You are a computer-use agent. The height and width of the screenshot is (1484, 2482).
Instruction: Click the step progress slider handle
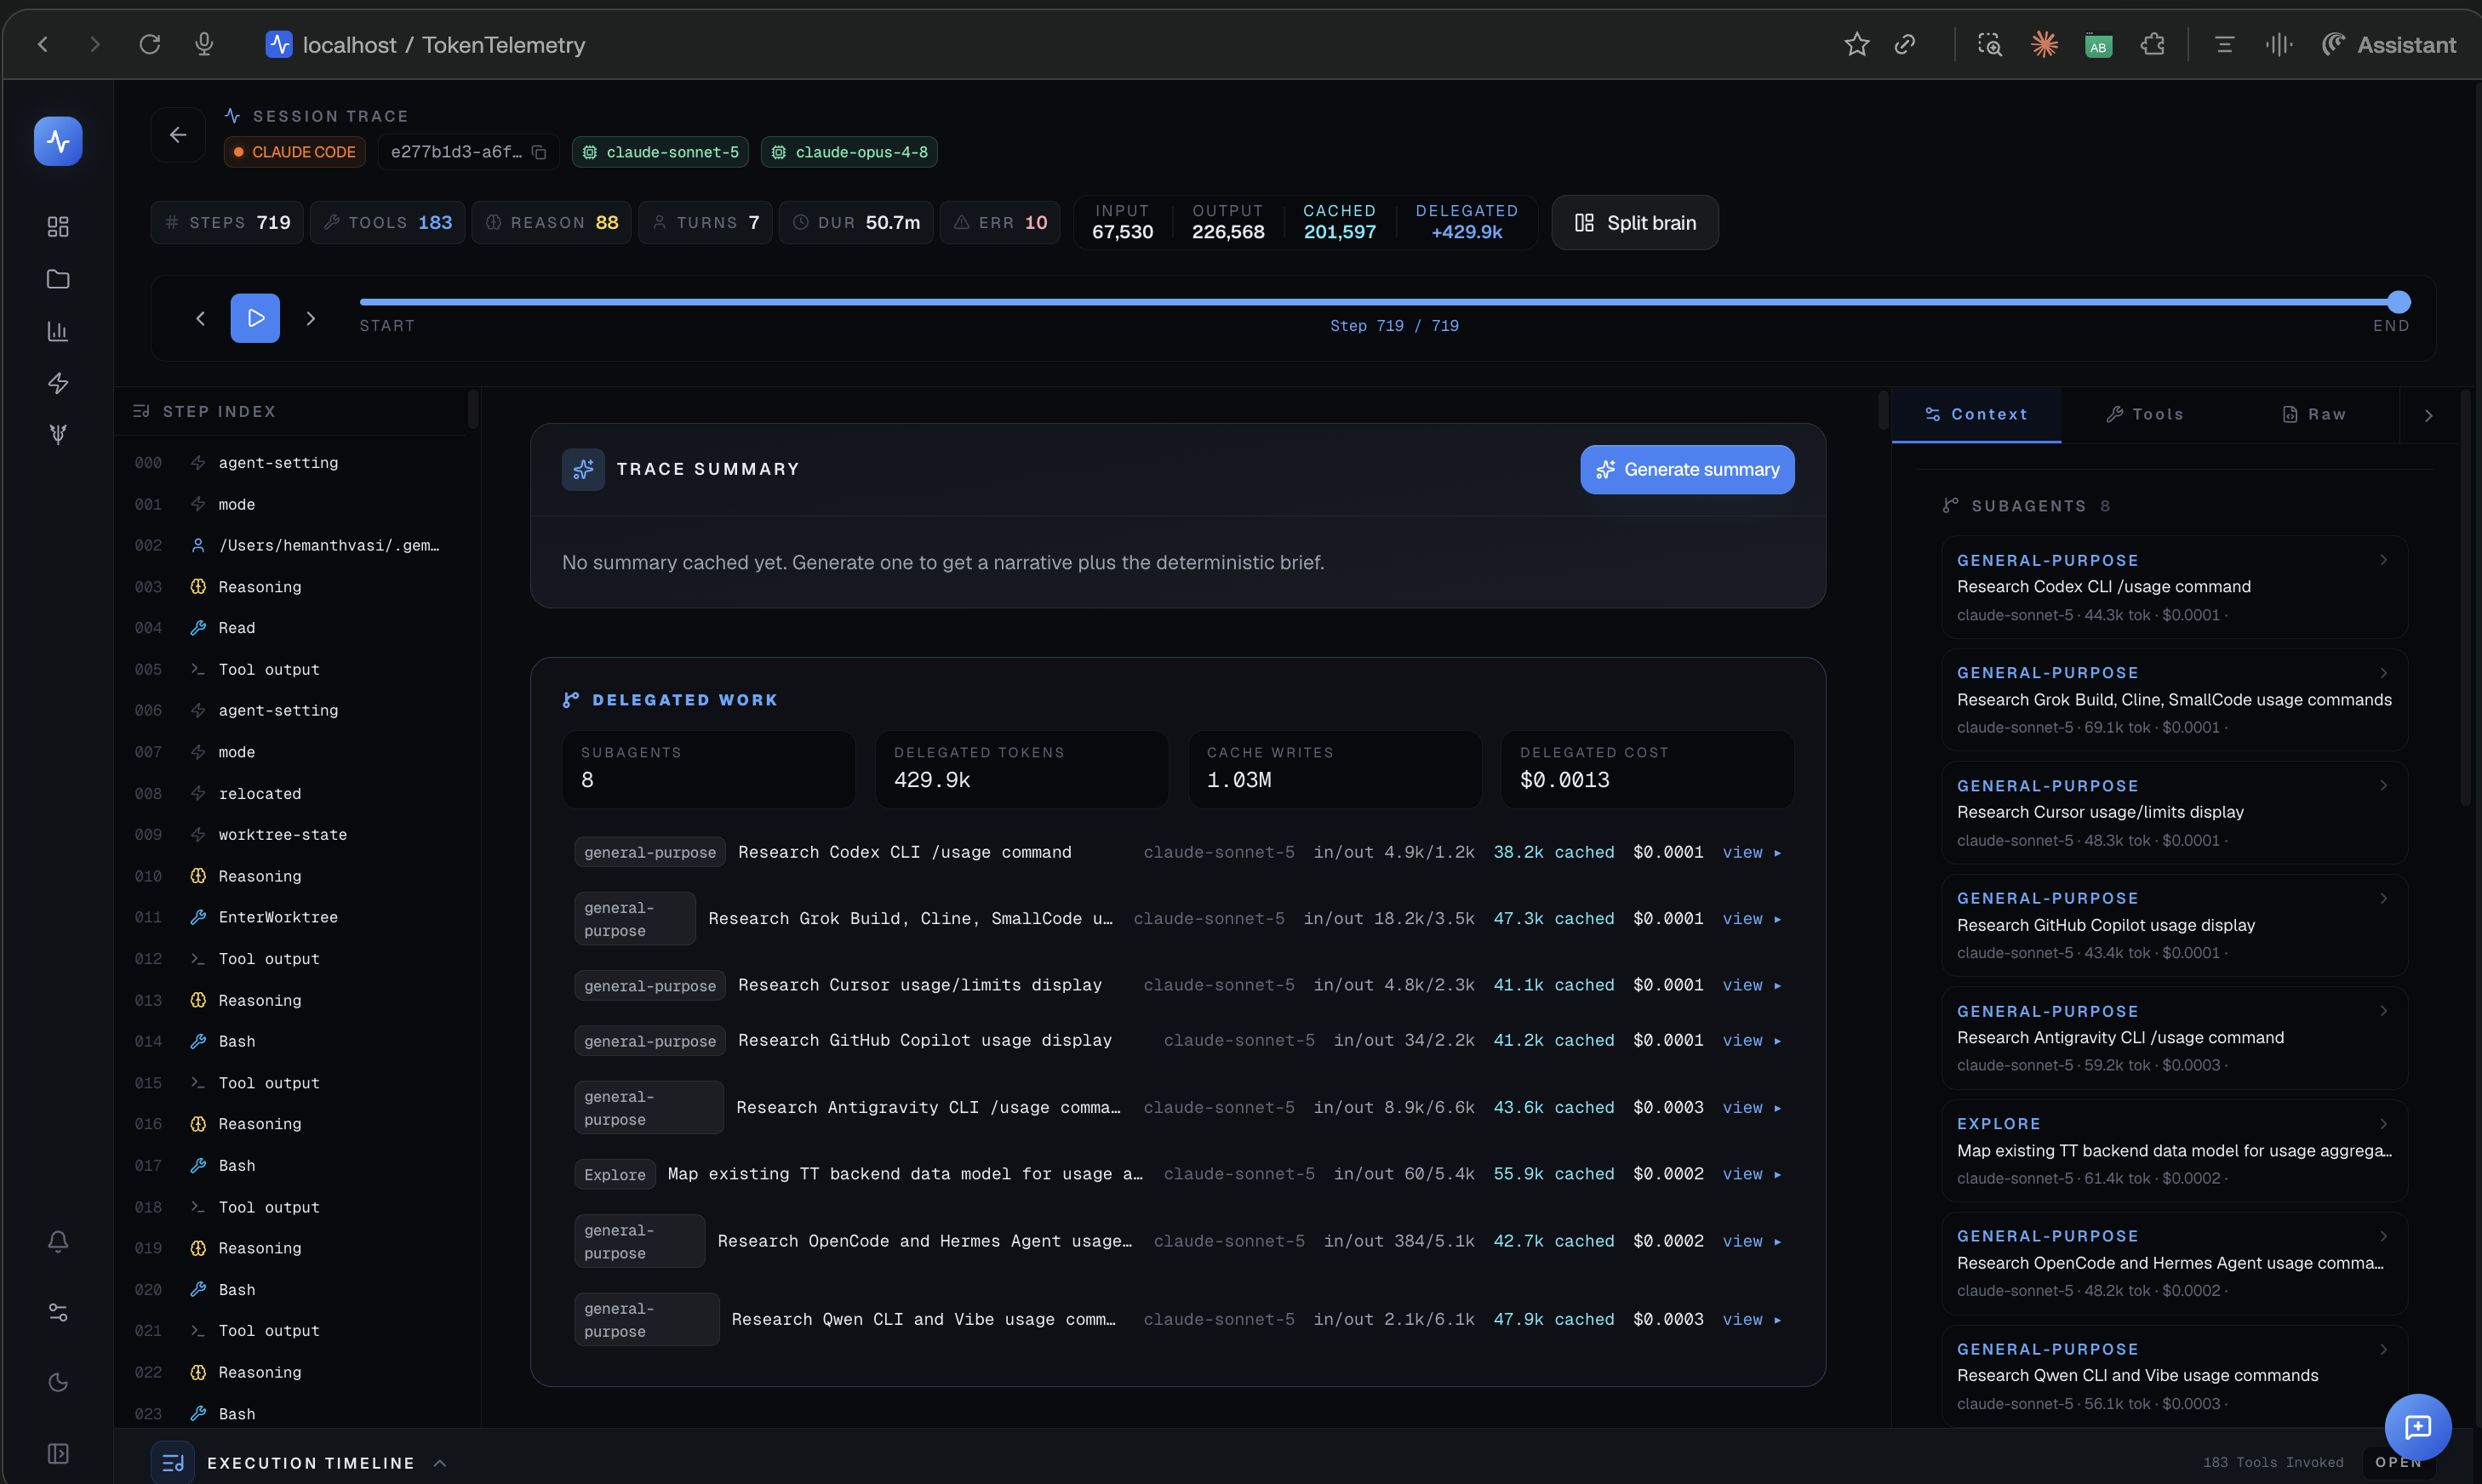tap(2399, 302)
